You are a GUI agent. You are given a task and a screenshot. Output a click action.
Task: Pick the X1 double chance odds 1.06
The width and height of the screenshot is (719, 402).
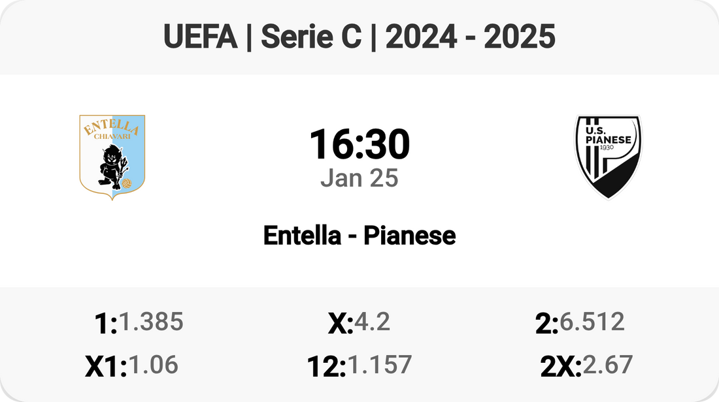click(x=153, y=365)
